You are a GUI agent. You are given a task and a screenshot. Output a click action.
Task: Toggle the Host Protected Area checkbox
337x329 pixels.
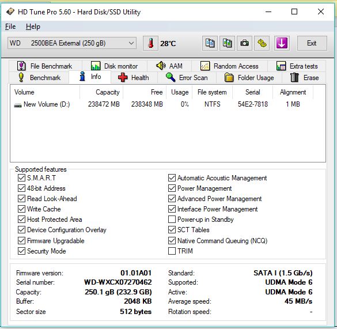pyautogui.click(x=21, y=220)
